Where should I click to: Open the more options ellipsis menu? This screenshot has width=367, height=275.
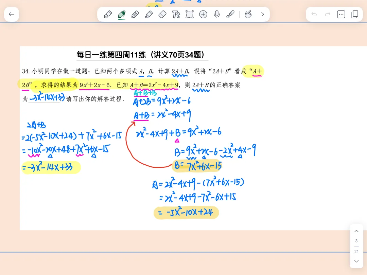point(341,14)
